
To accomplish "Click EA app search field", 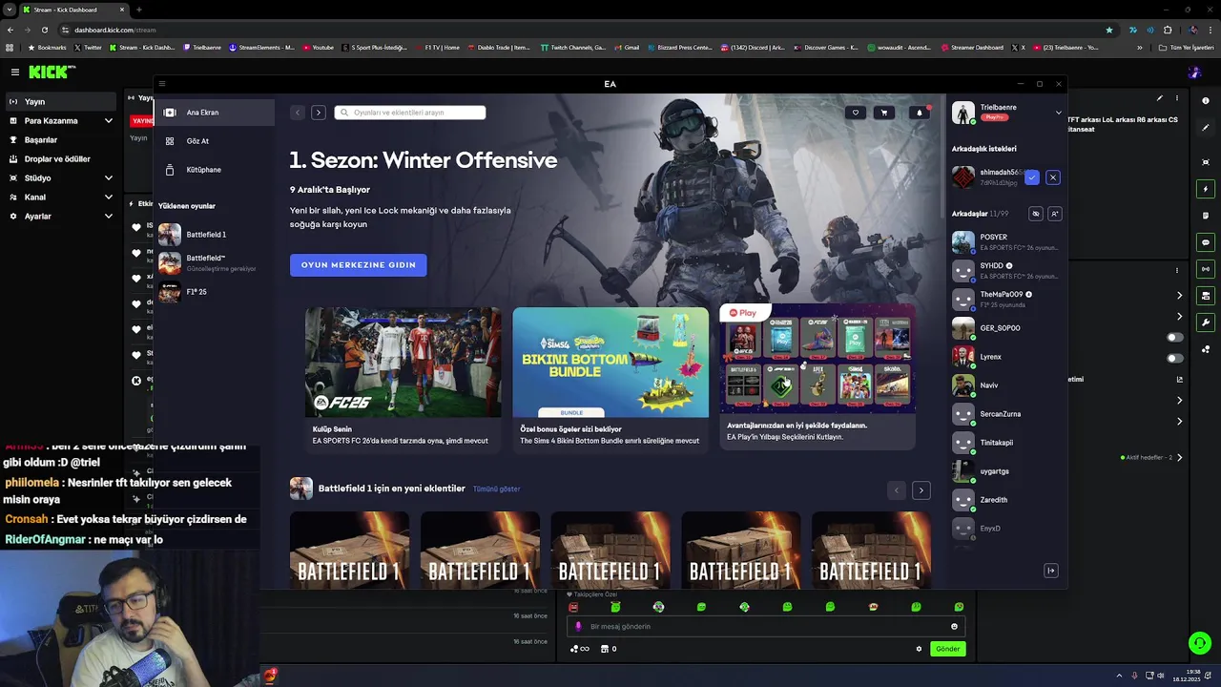I will click(x=410, y=113).
